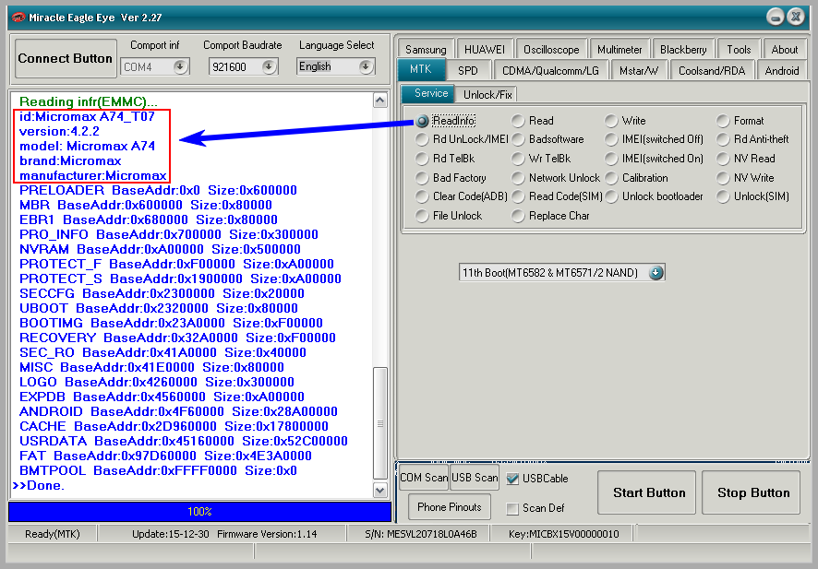This screenshot has height=569, width=818.
Task: Switch to the Blackberry tab
Action: coord(683,50)
